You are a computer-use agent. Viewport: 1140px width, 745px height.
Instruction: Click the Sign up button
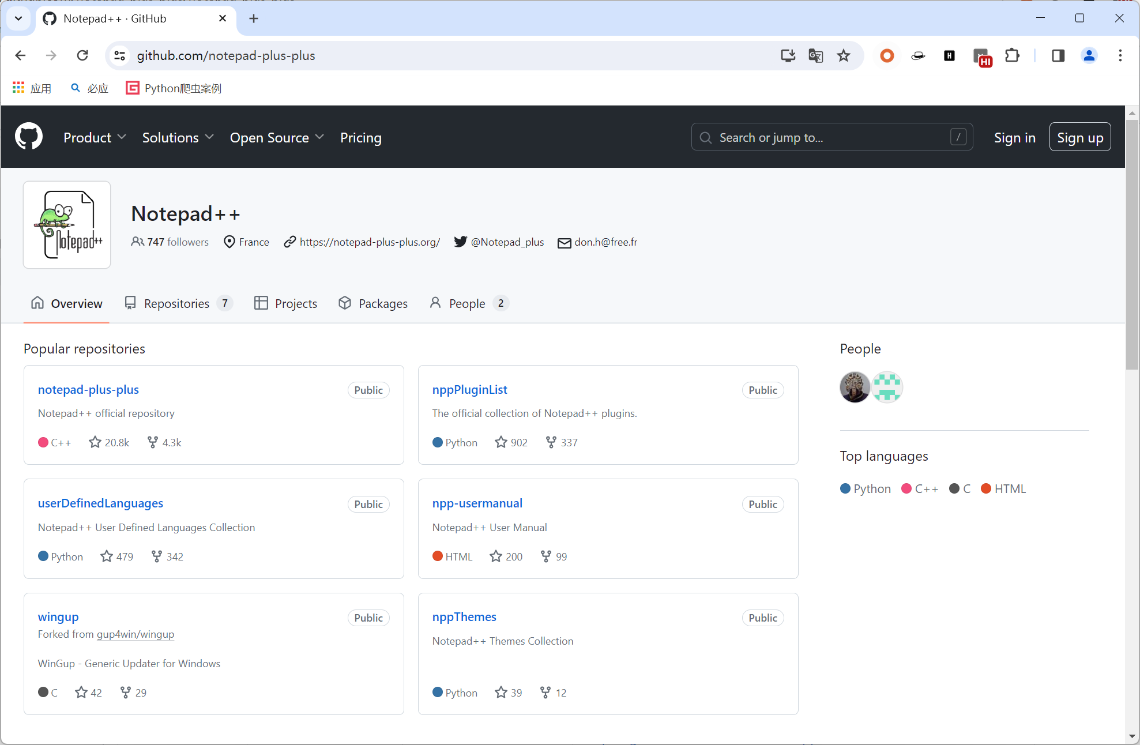tap(1079, 138)
